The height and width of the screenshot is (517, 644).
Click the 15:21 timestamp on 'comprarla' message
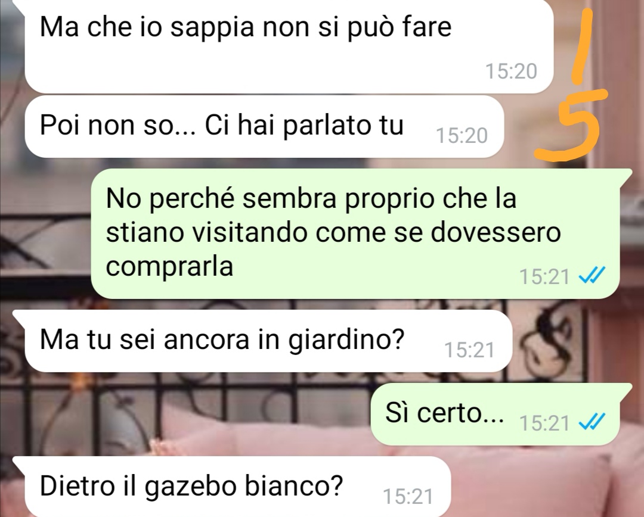click(x=544, y=276)
